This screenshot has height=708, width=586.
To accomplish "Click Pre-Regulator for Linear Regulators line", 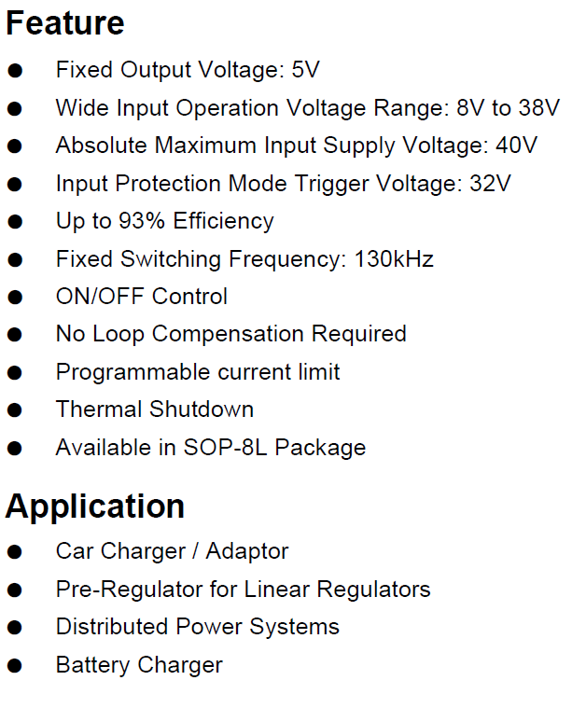I will pyautogui.click(x=243, y=590).
